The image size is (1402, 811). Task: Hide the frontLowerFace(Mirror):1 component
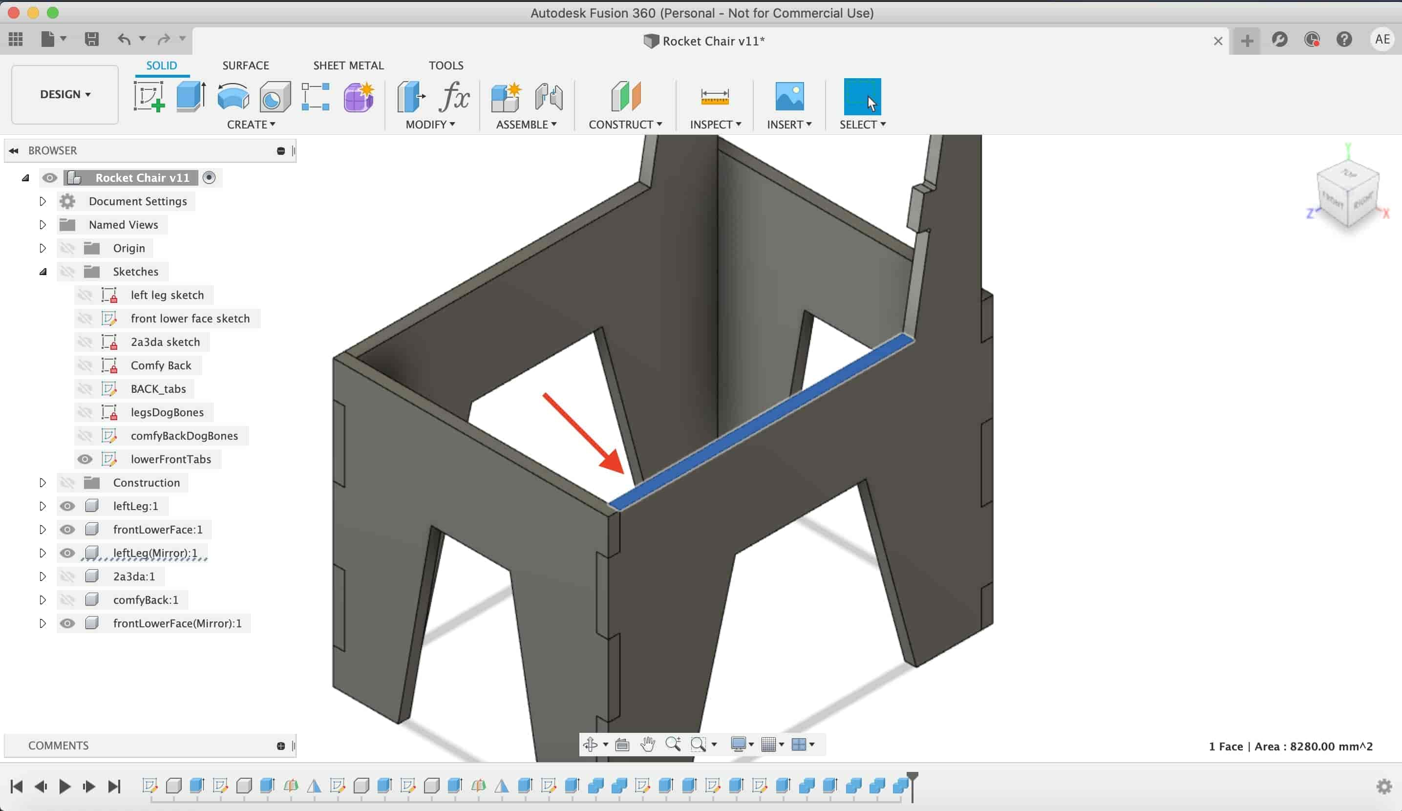(67, 623)
